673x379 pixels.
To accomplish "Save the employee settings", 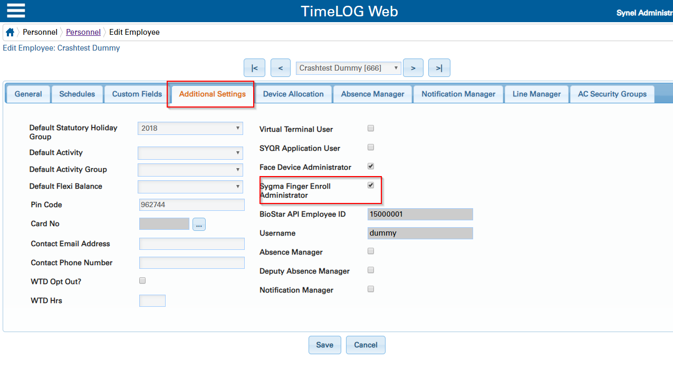I will pos(325,345).
